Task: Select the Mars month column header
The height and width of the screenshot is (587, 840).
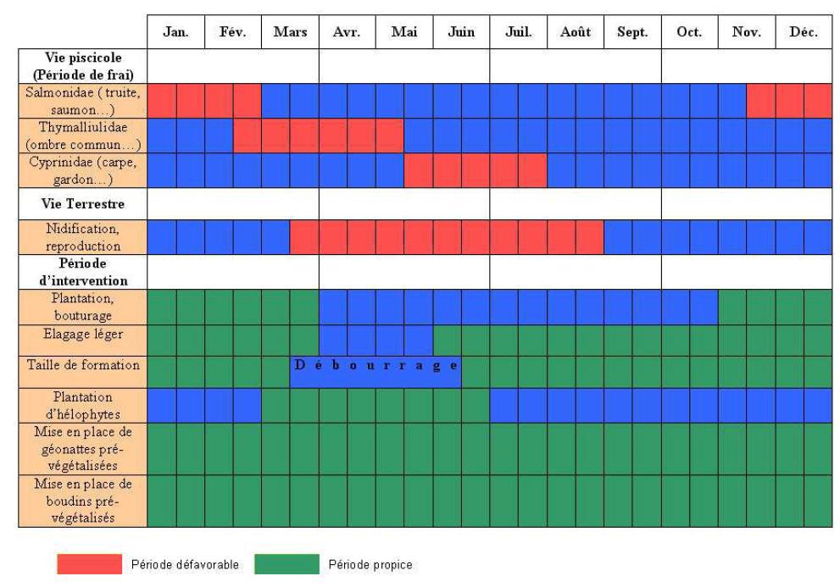Action: [x=290, y=33]
